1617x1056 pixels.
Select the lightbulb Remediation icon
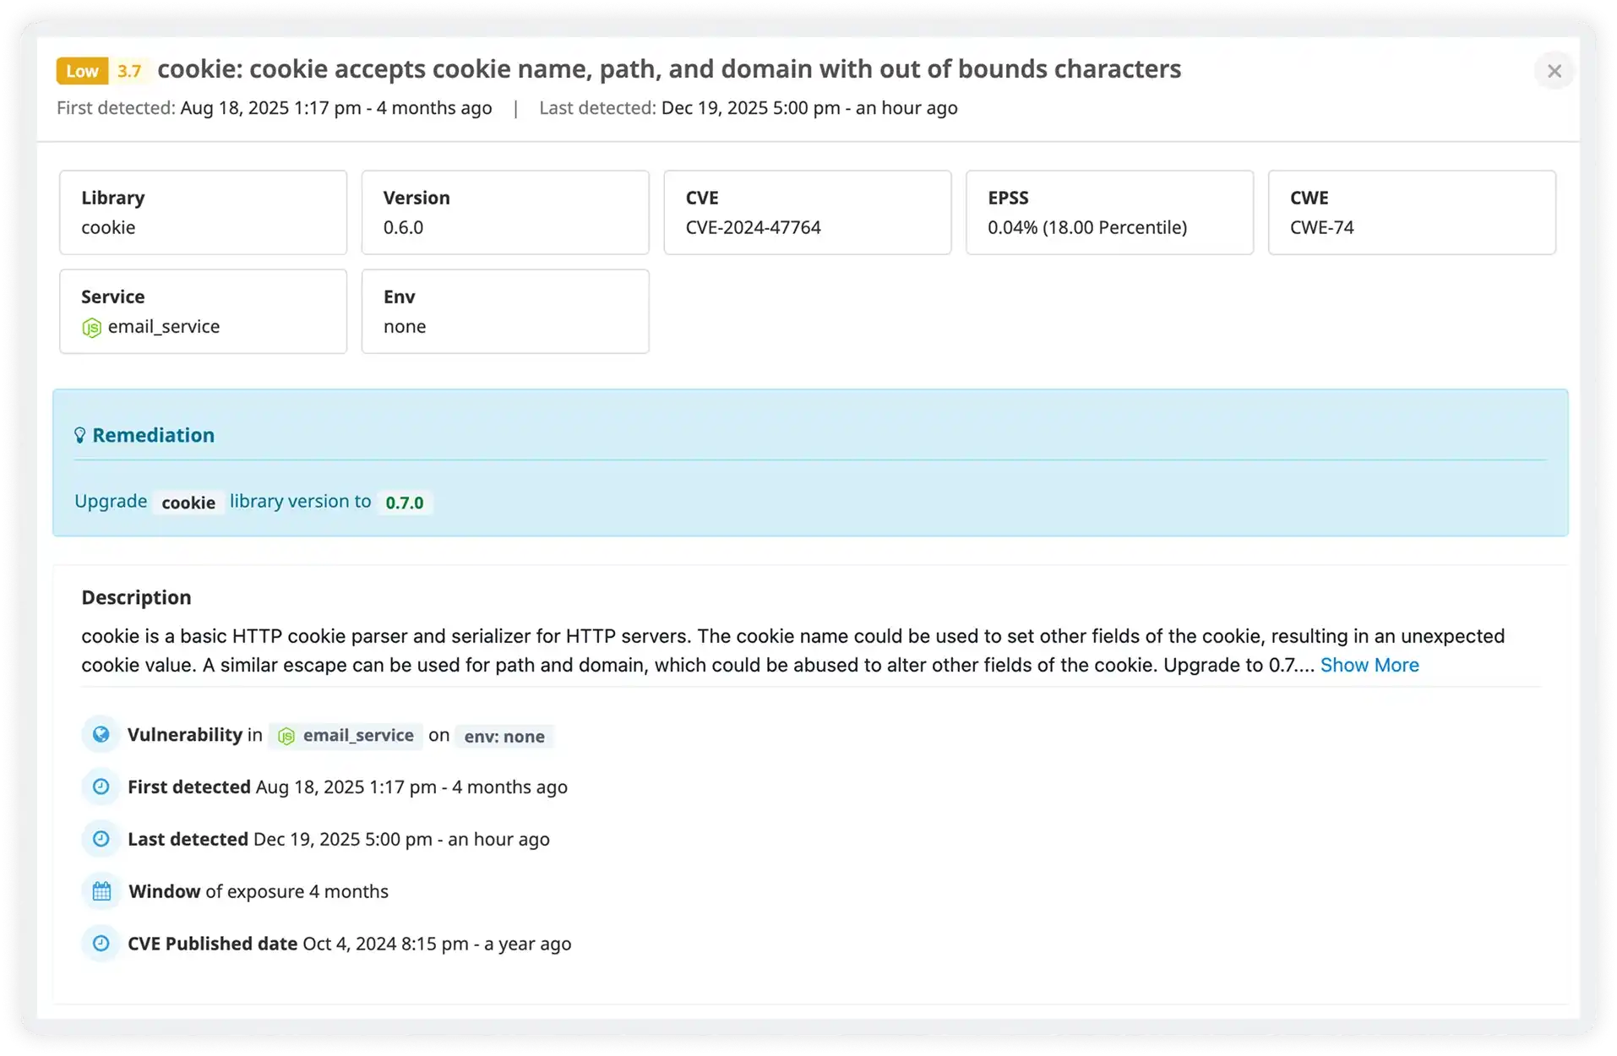tap(80, 435)
